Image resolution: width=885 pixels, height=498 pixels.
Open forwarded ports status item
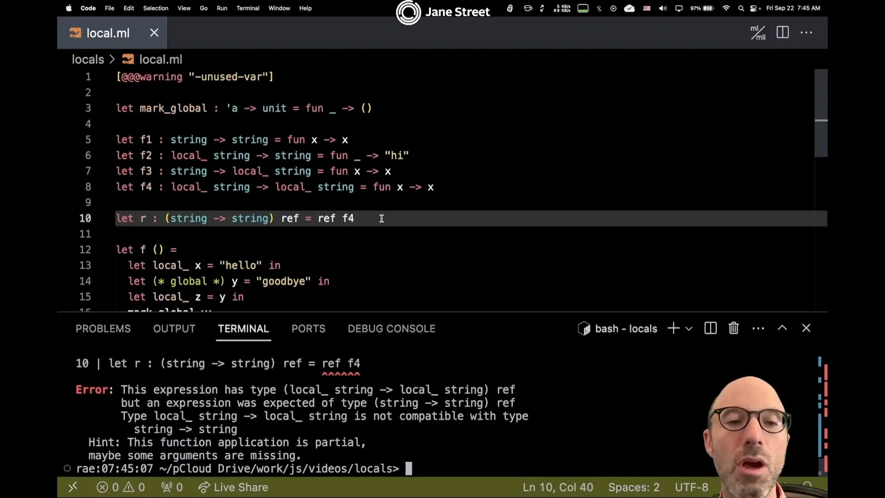tap(172, 487)
